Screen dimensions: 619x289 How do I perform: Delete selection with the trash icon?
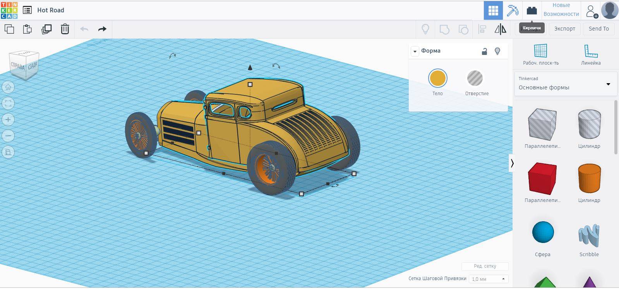[x=65, y=29]
